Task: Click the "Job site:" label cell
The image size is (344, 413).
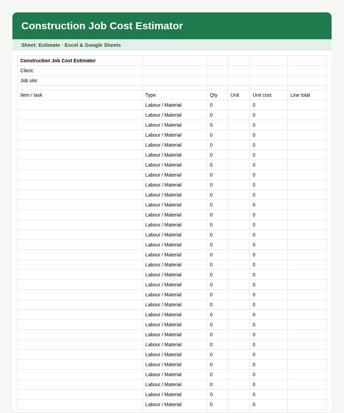Action: [x=80, y=81]
